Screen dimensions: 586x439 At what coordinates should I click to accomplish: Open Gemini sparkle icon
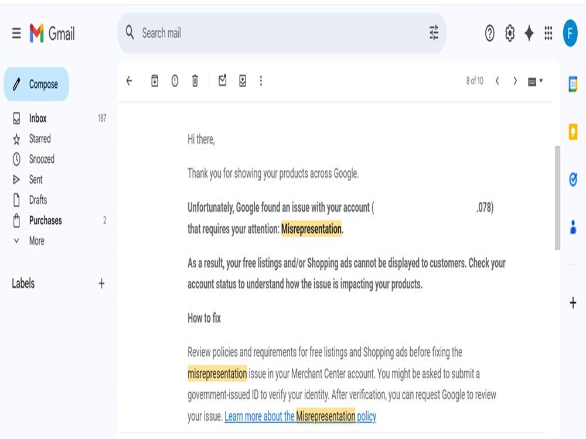point(529,33)
